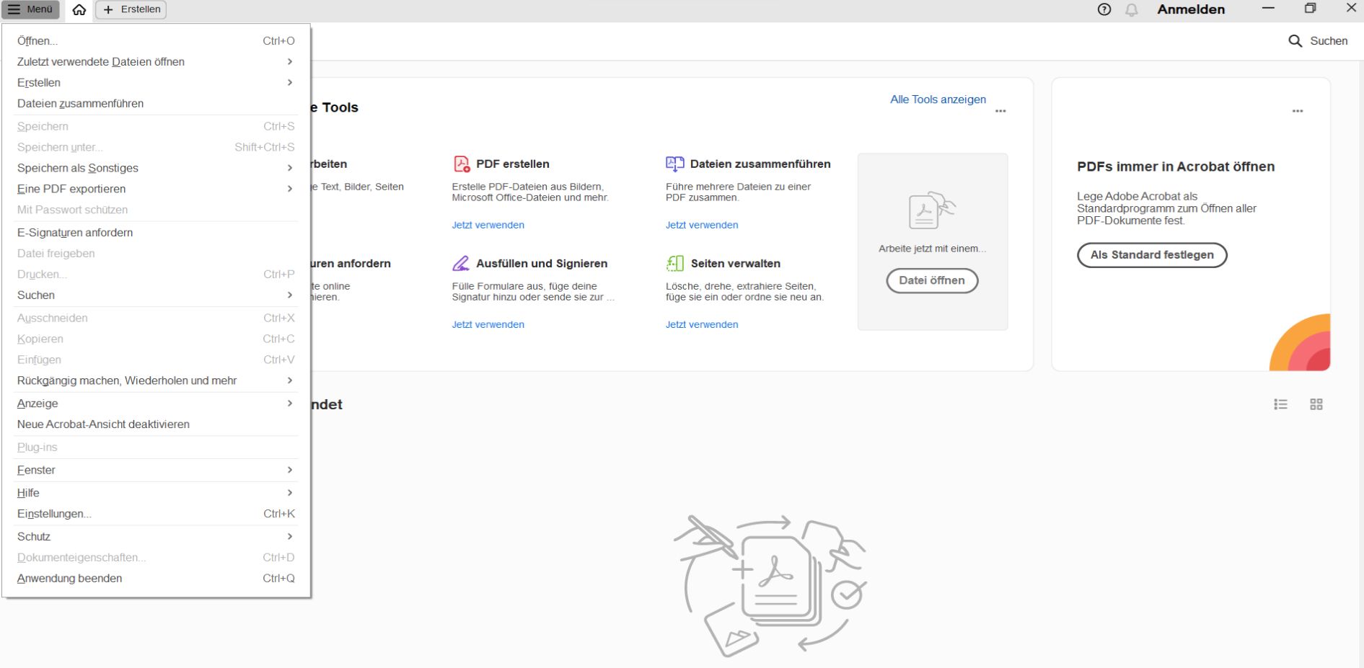Expand the Eine PDF exportieren submenu

pyautogui.click(x=71, y=189)
